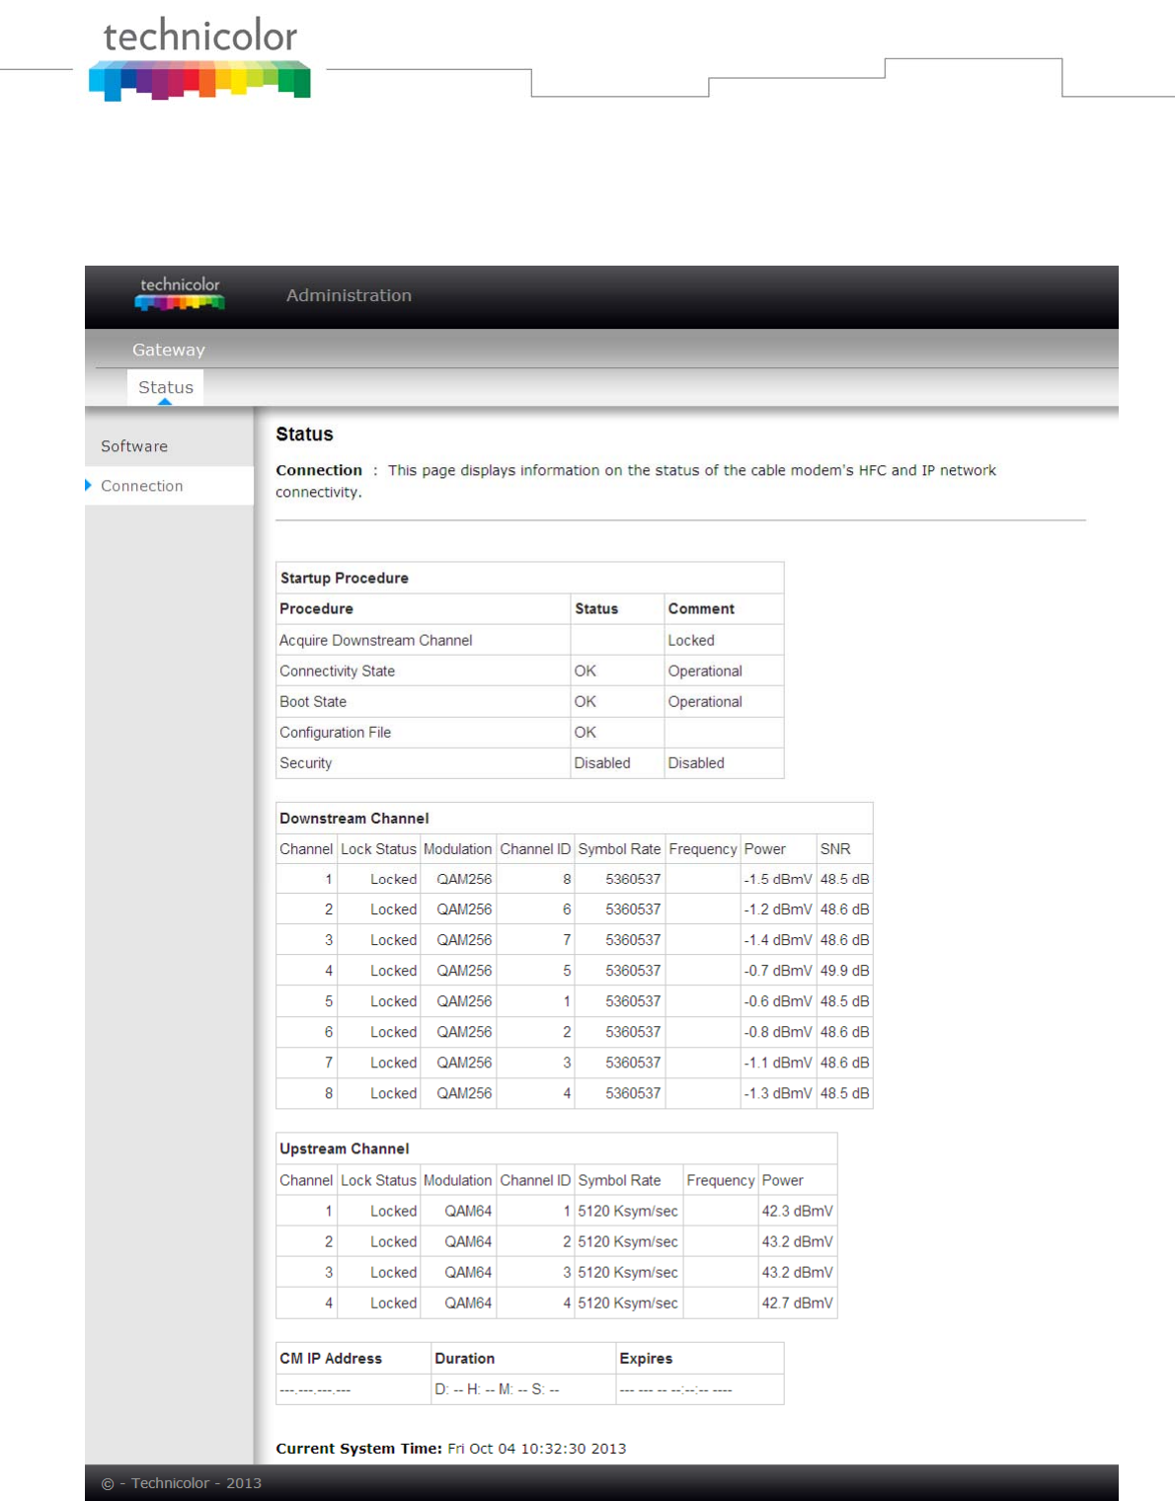Click the Power header in Upstream Channel table
1175x1501 pixels.
(782, 1180)
